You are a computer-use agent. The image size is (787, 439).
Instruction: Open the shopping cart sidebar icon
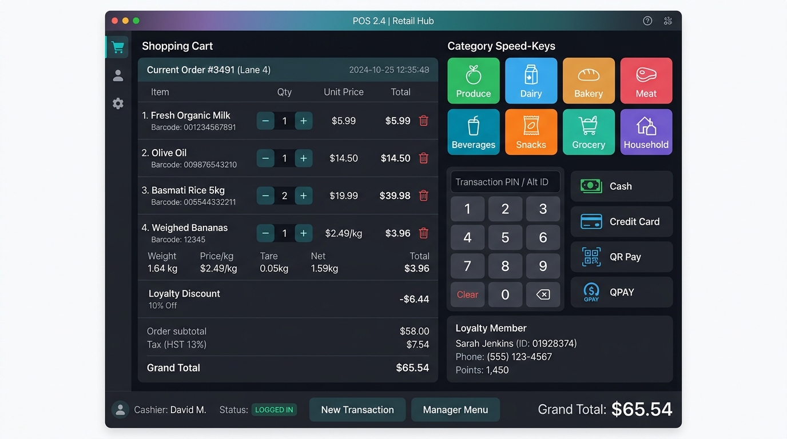[118, 47]
